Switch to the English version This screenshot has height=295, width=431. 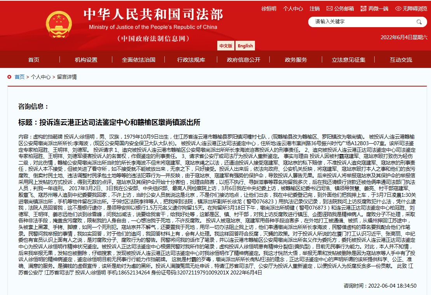[245, 46]
